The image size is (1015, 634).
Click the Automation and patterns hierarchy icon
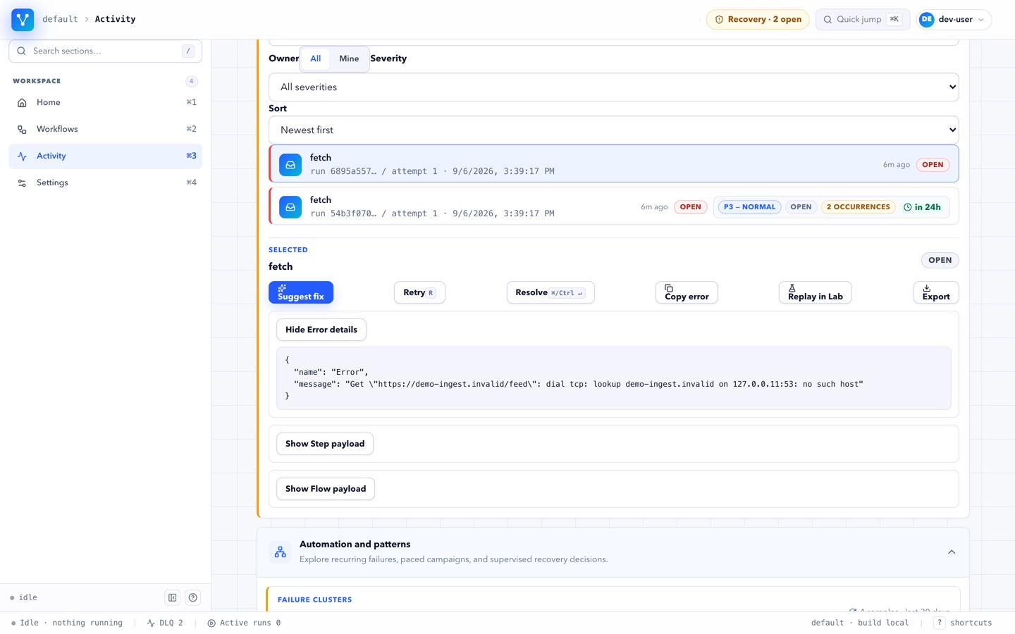pos(281,552)
